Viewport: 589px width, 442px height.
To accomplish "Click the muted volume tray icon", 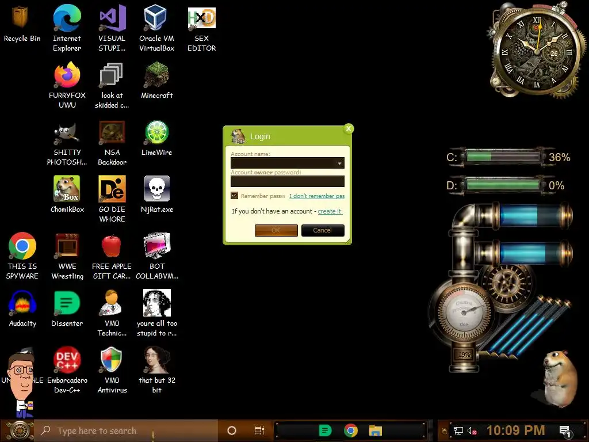I will coord(472,431).
